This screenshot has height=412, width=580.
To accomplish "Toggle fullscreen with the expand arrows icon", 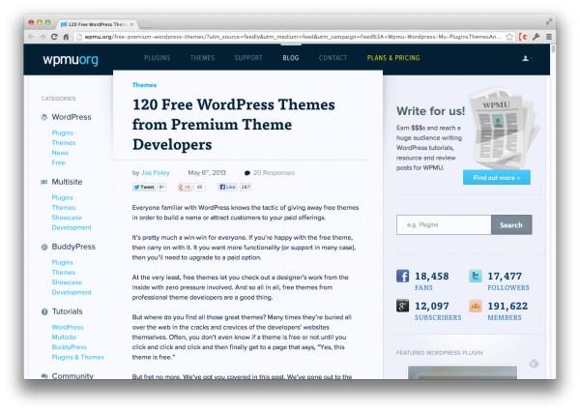I will tap(549, 22).
